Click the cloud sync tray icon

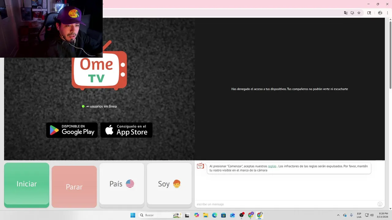(x=345, y=215)
